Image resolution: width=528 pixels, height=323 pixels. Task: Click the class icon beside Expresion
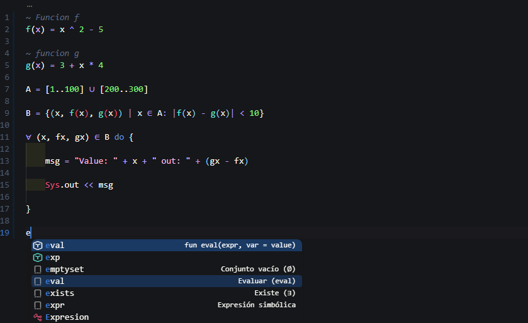(x=38, y=317)
